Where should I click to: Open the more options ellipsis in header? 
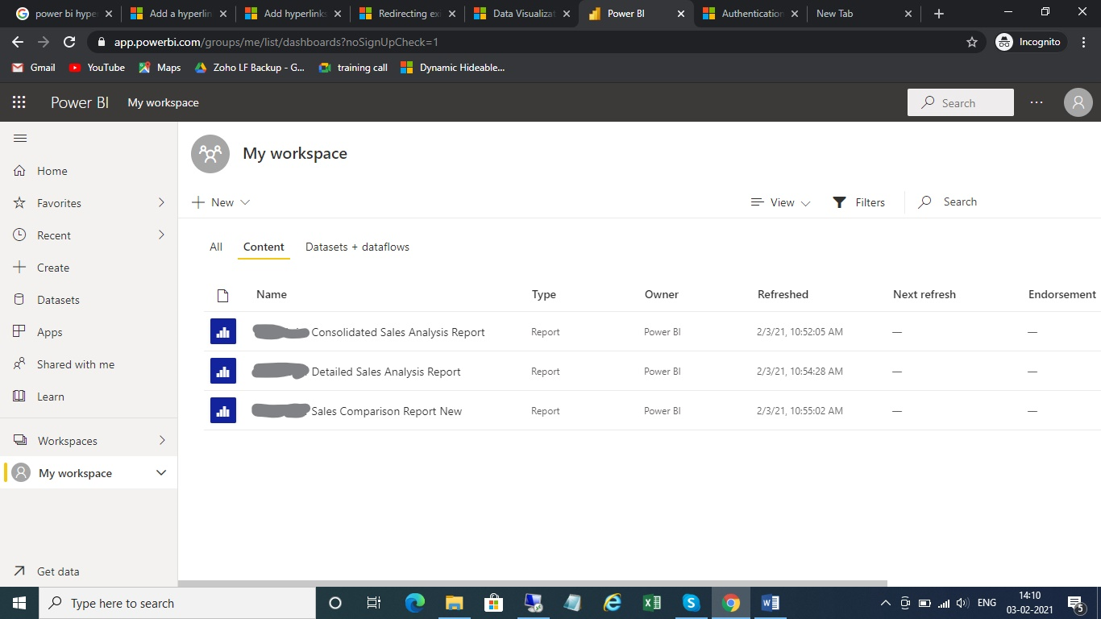(x=1037, y=102)
